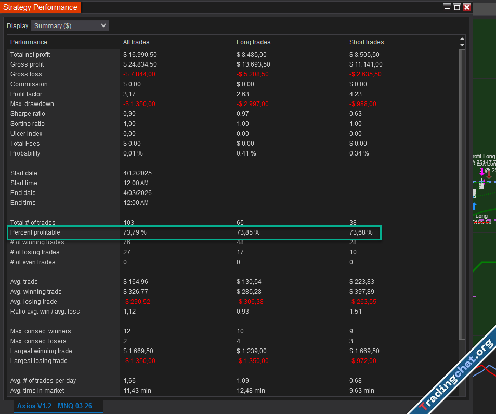This screenshot has height=414, width=496.
Task: Close the Strategy Performance window
Action: (467, 7)
